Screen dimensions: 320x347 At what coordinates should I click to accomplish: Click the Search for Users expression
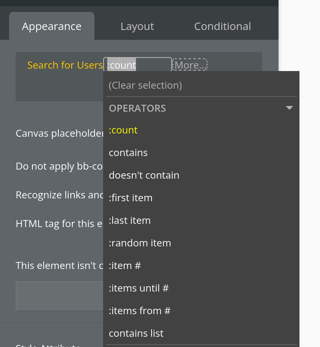pyautogui.click(x=65, y=65)
